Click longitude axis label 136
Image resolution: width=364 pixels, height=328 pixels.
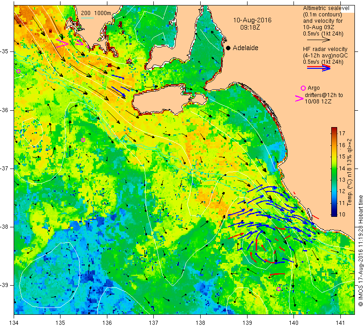point(107,323)
